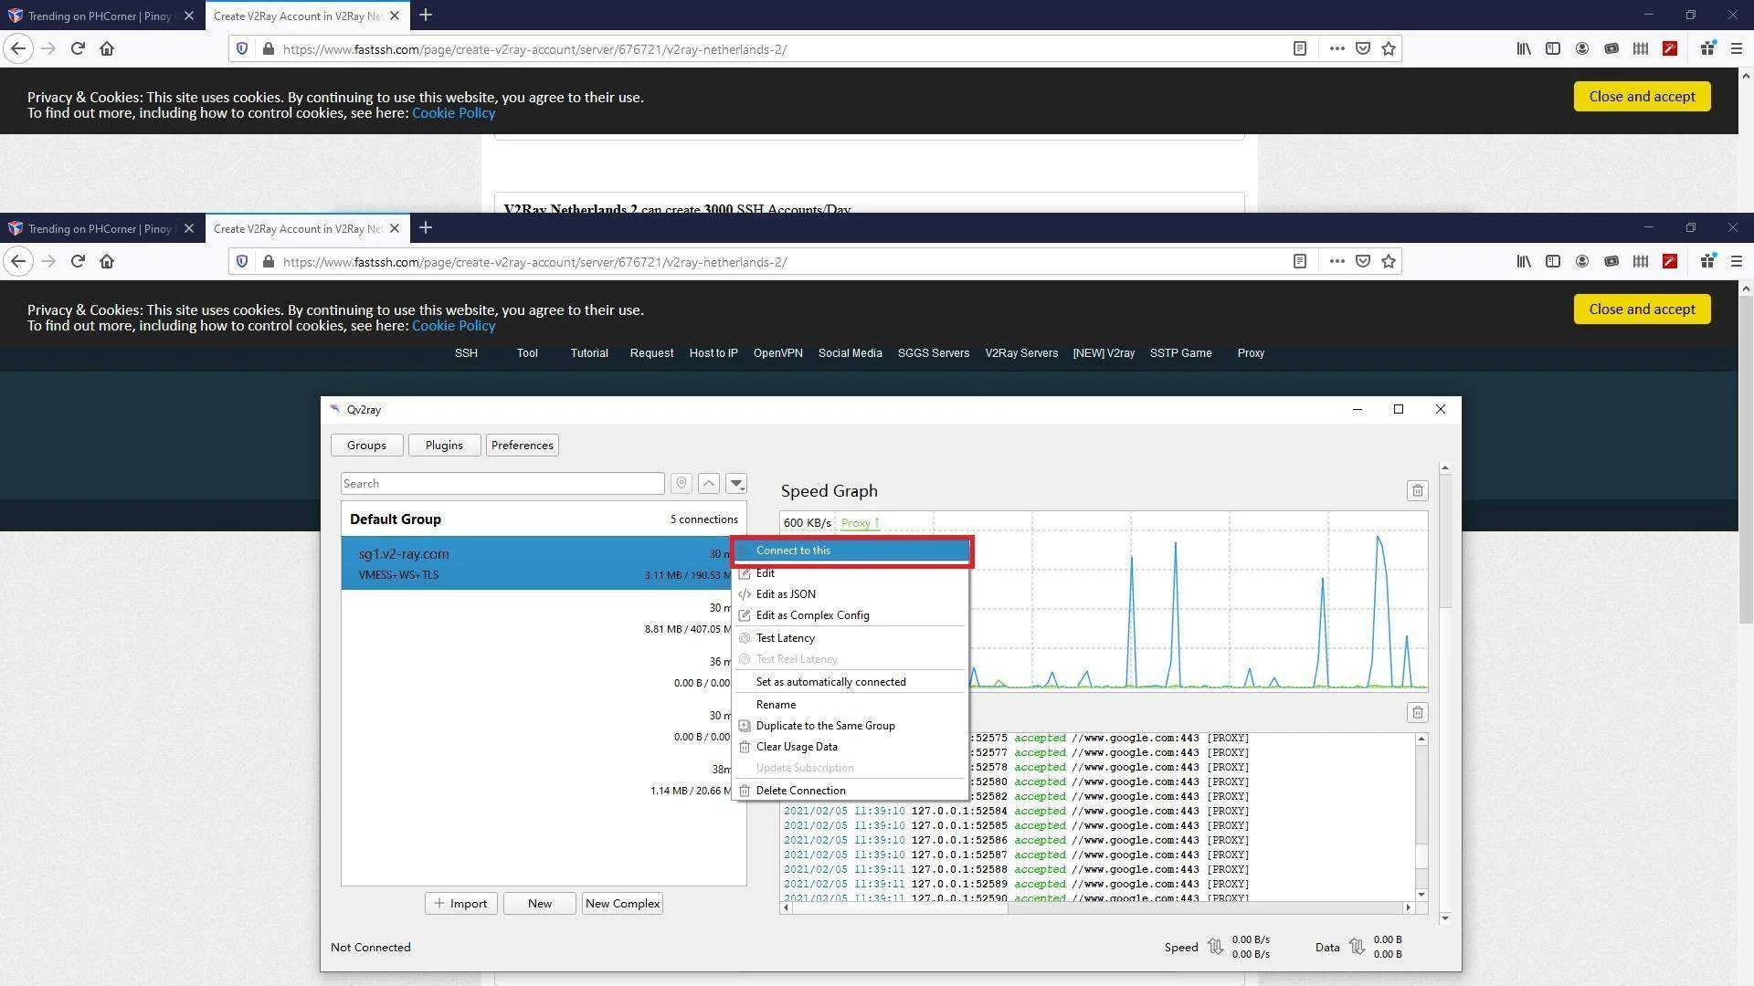Click the Qv2ray log horizontal scrollbar
The width and height of the screenshot is (1754, 986).
1097,907
